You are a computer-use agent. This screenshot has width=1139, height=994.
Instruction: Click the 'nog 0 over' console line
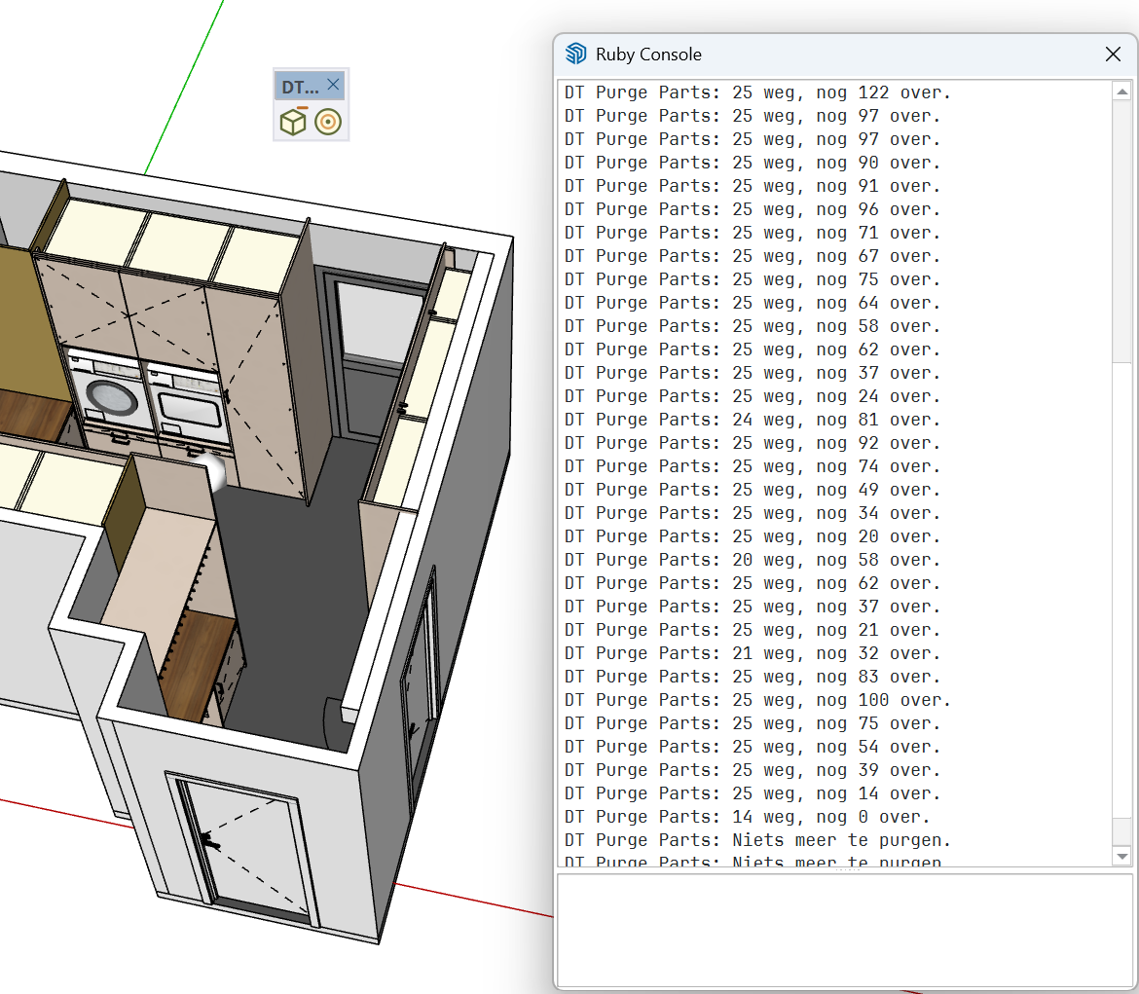point(747,818)
